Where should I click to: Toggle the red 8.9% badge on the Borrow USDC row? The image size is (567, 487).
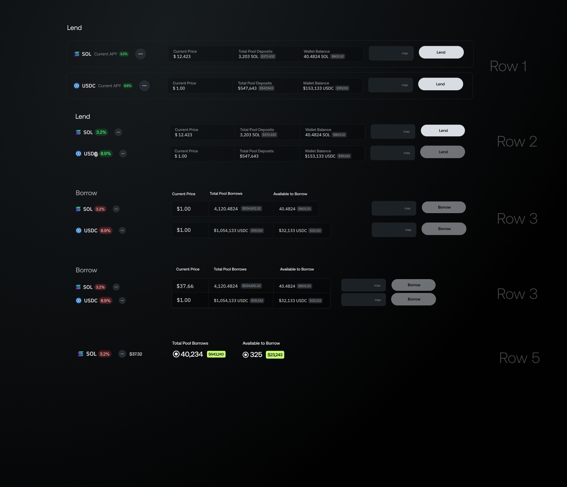(x=105, y=230)
